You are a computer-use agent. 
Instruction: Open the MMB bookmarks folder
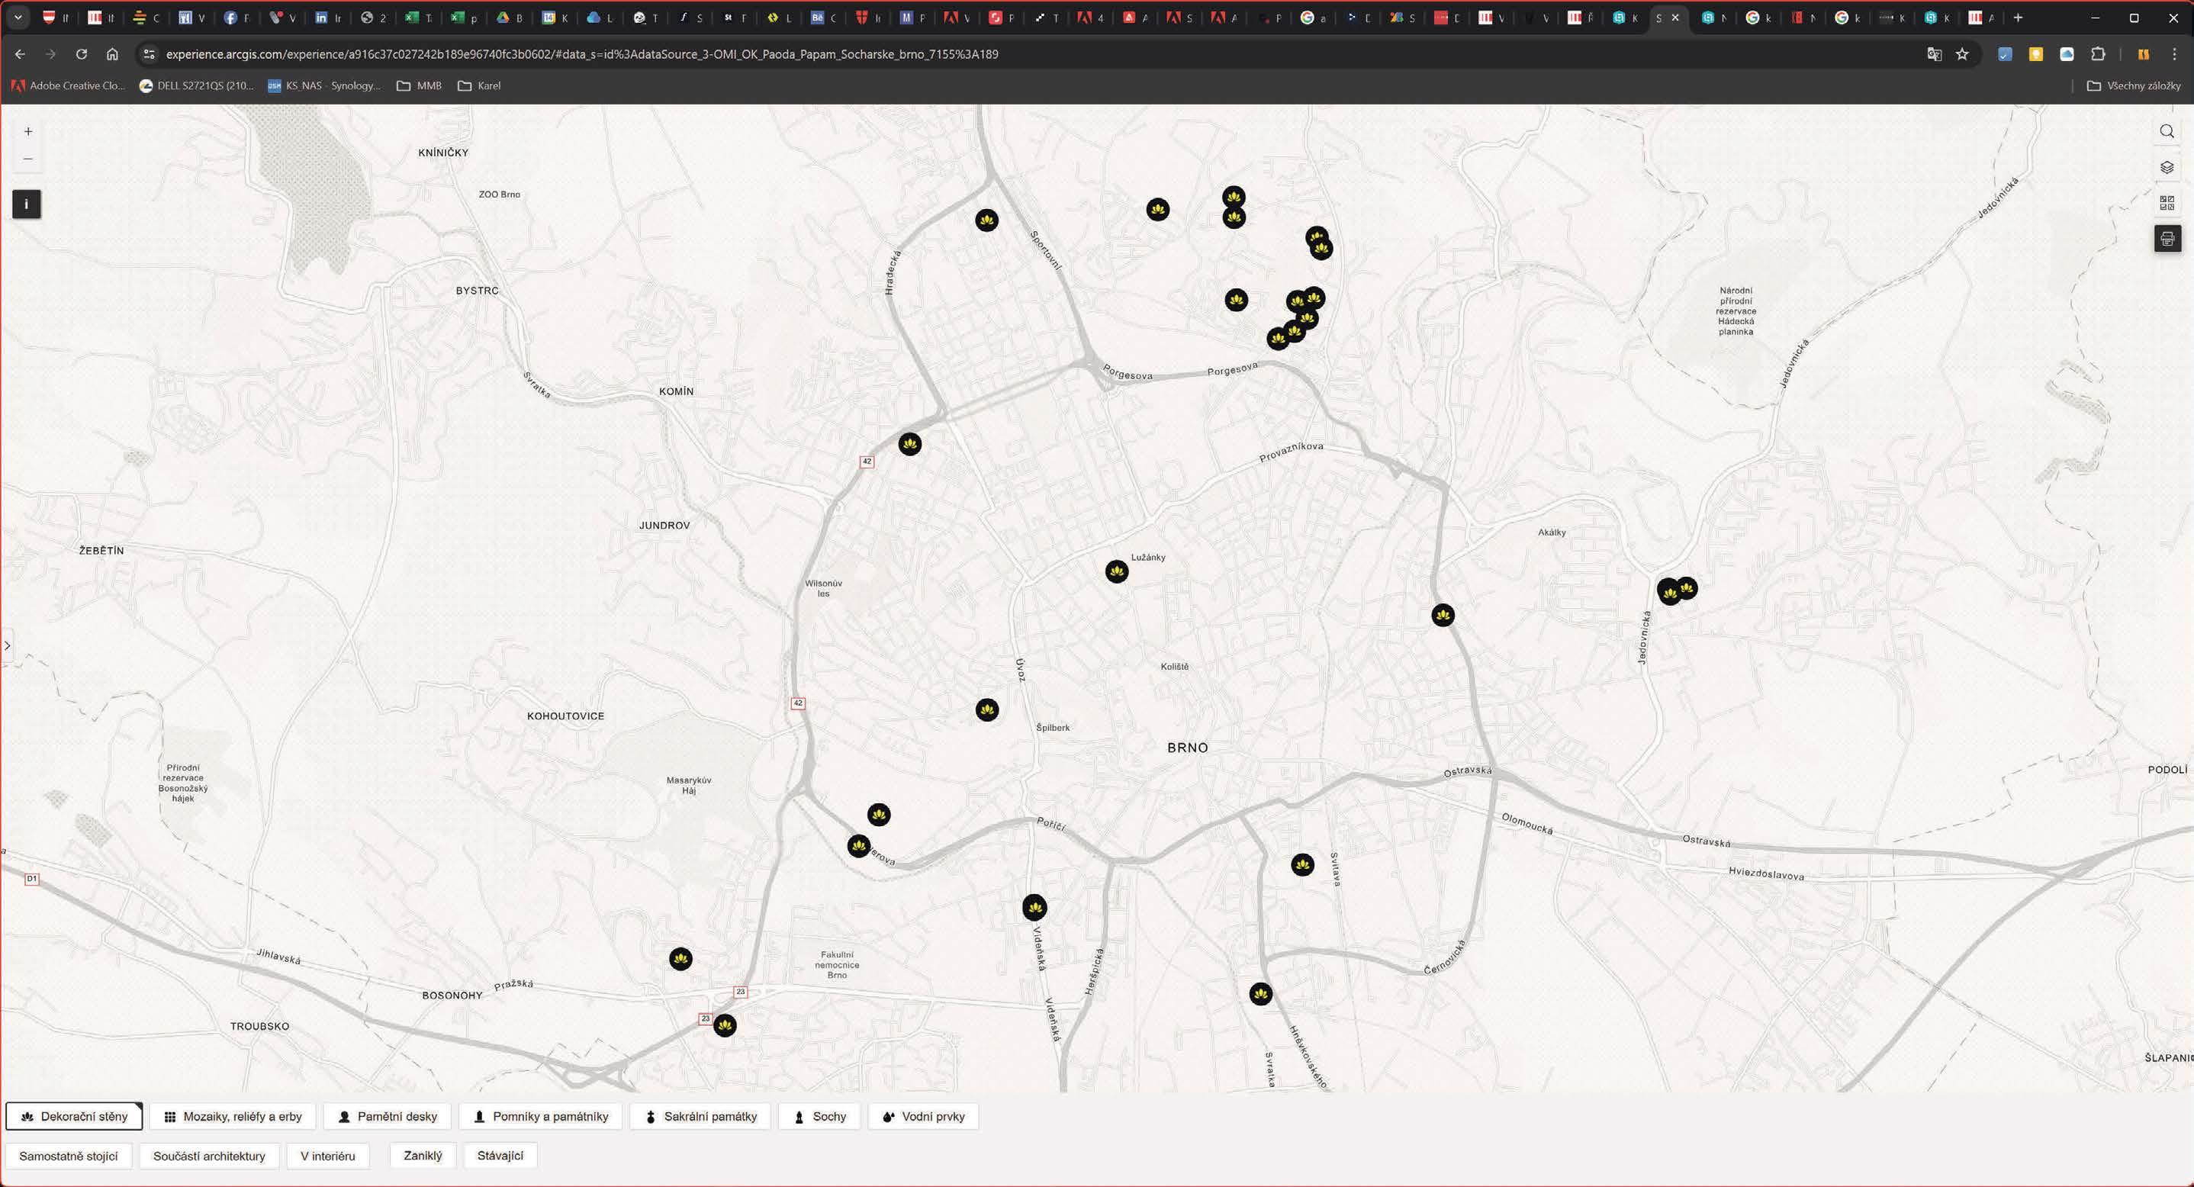419,86
